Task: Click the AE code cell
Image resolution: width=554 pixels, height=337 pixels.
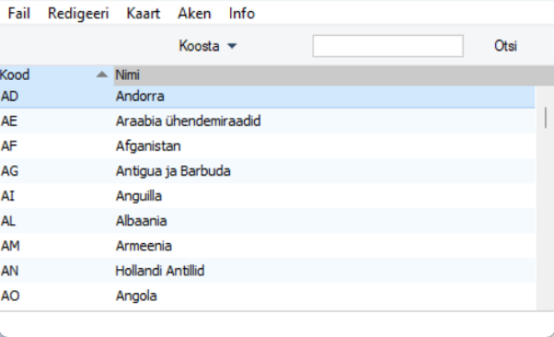Action: click(x=56, y=121)
